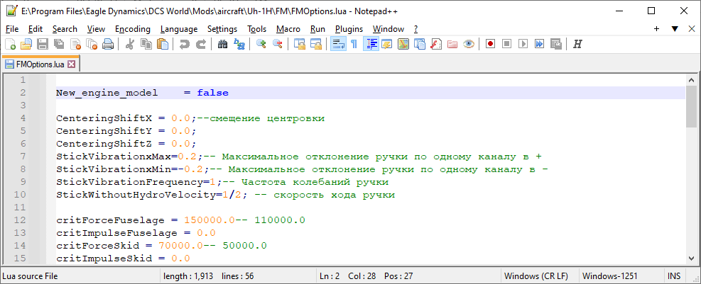Click the Stop recording macro button

coord(506,44)
